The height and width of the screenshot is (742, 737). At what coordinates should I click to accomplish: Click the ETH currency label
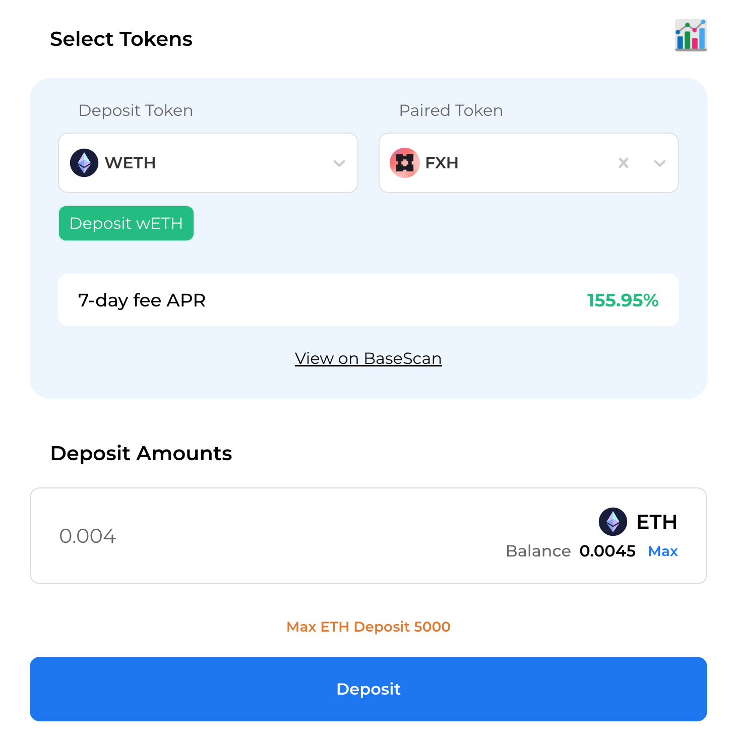point(657,522)
